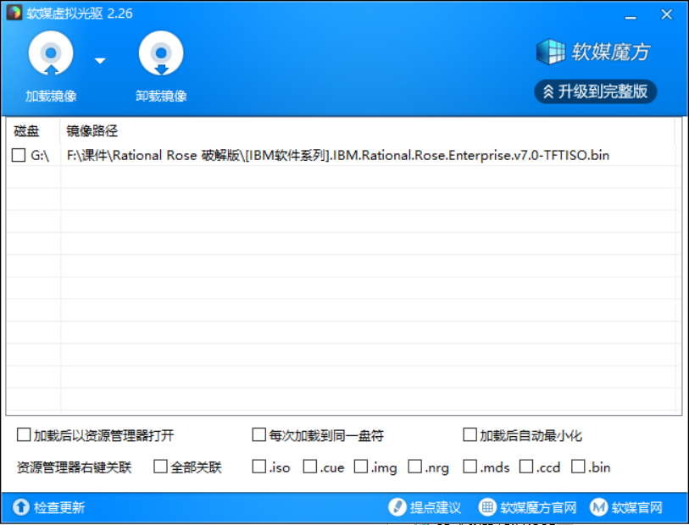Click the 软媒魔方官网 grid icon

[x=486, y=507]
